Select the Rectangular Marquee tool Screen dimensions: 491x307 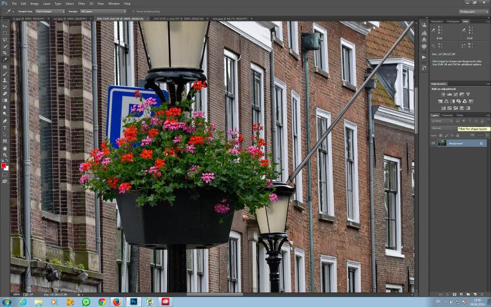(5, 33)
